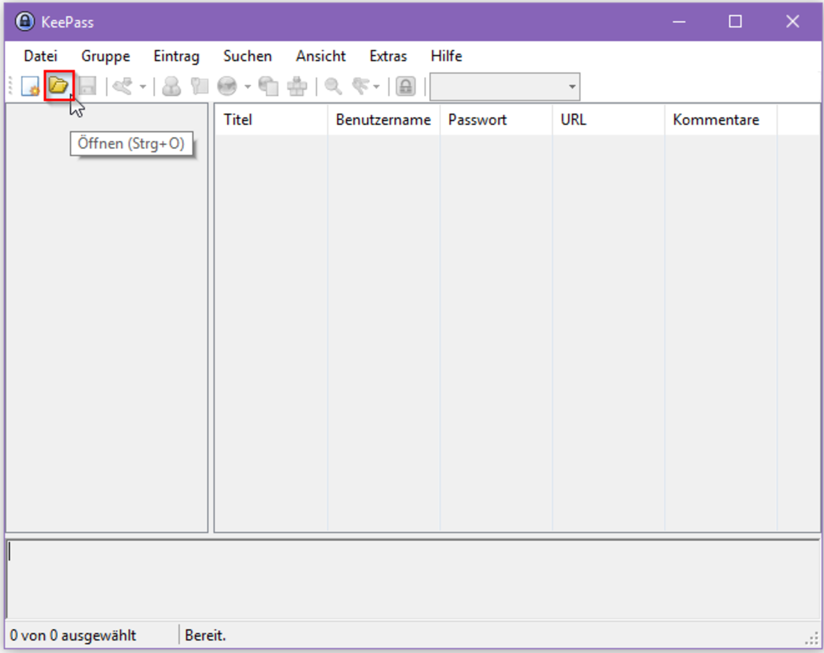Sort by the Titel column header
This screenshot has width=824, height=653.
click(271, 120)
